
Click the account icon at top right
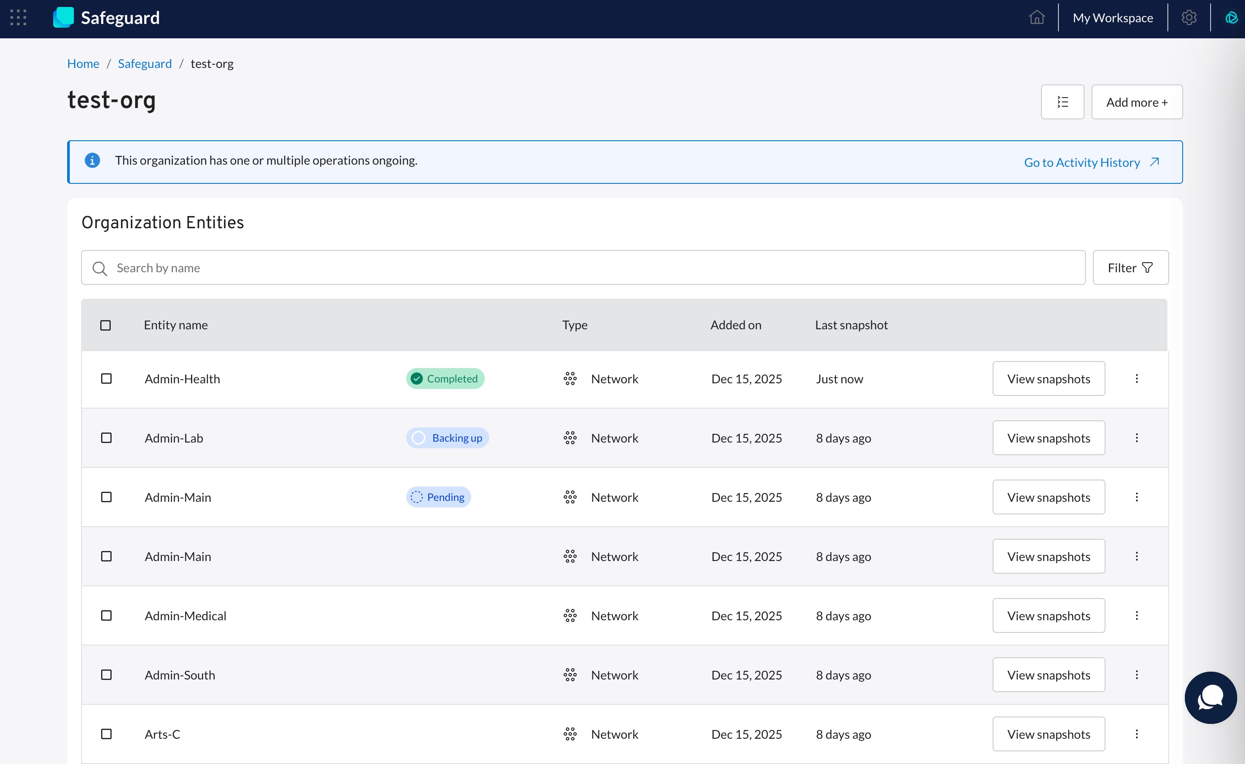[1231, 18]
